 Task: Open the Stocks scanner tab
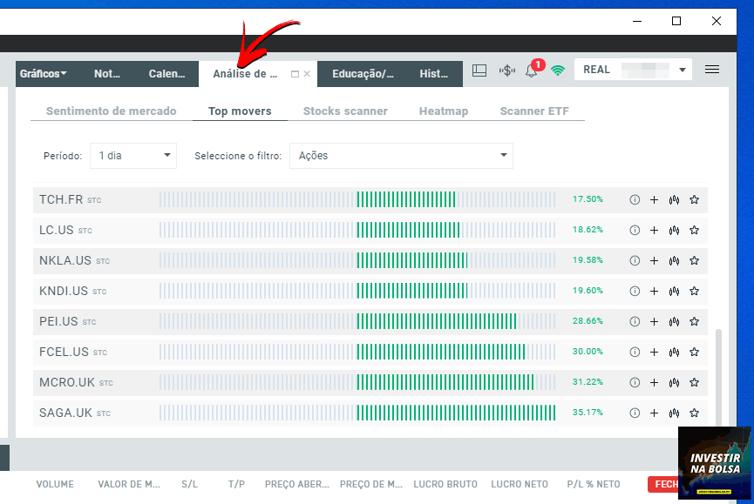[x=345, y=111]
